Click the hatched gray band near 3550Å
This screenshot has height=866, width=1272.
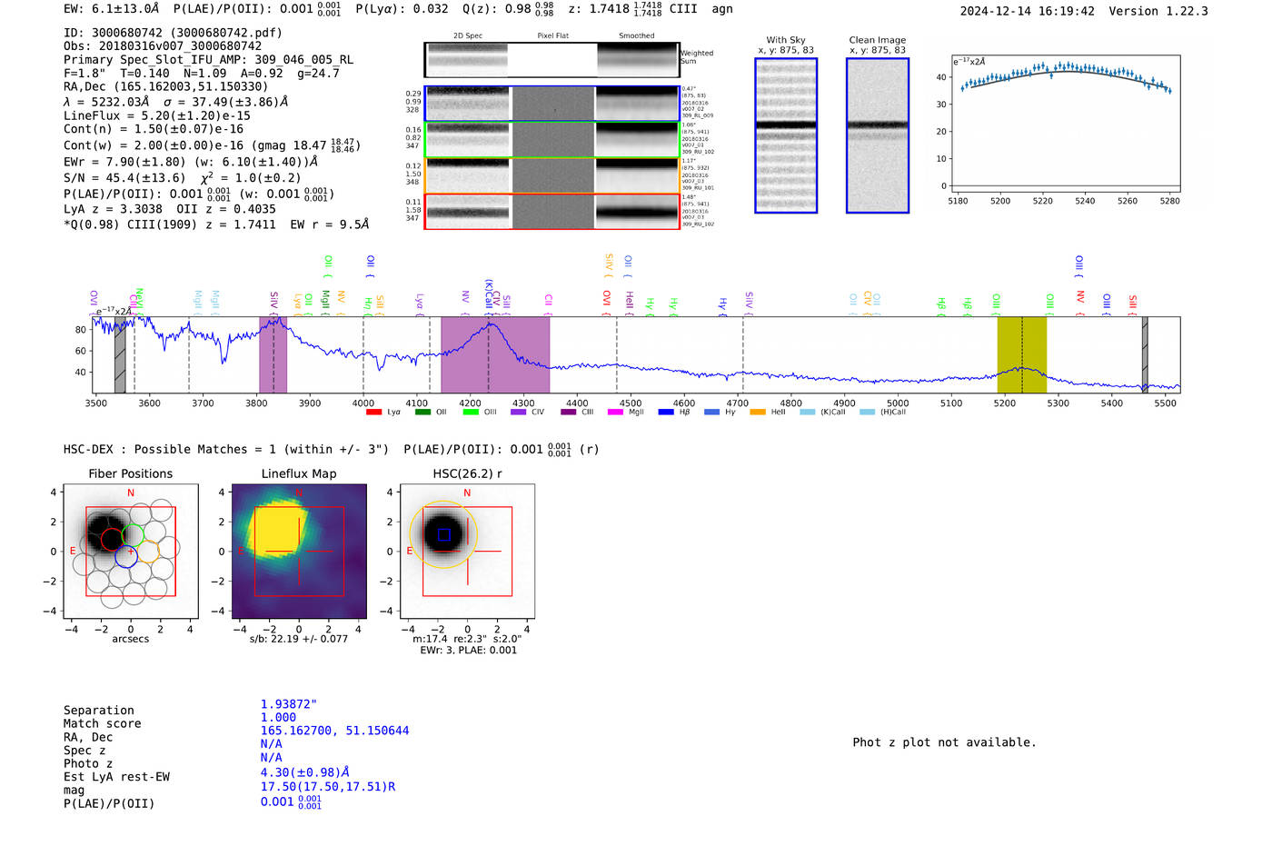click(120, 354)
